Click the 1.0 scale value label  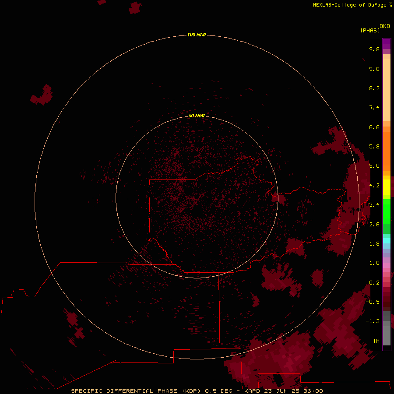point(374,263)
